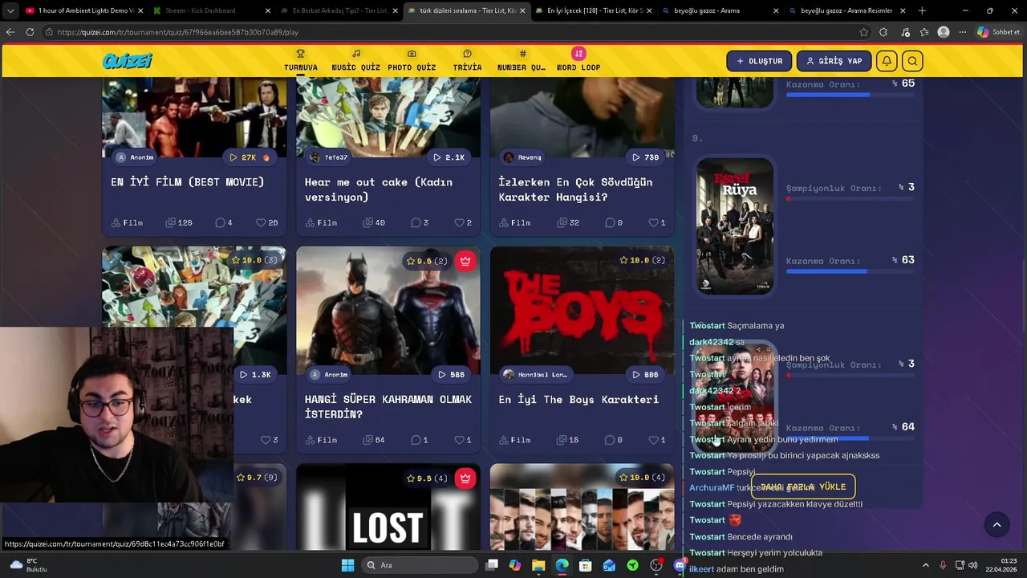Click the 2.1K play count badge
The width and height of the screenshot is (1027, 578).
coord(449,157)
